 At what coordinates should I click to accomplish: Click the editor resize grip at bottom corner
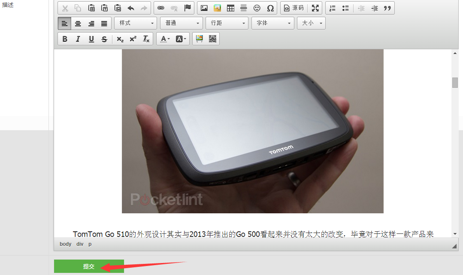point(454,246)
